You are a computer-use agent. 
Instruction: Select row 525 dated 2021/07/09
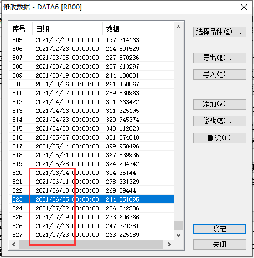92,217
